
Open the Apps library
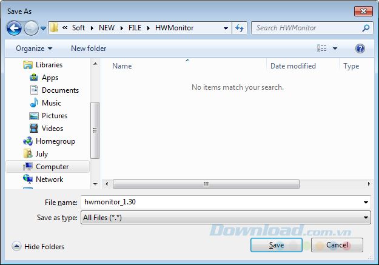pyautogui.click(x=50, y=78)
